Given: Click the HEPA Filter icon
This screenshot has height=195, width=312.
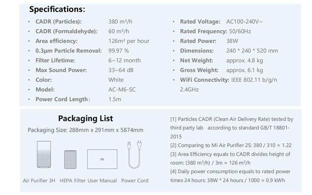Looking at the screenshot, I should pyautogui.click(x=70, y=159).
